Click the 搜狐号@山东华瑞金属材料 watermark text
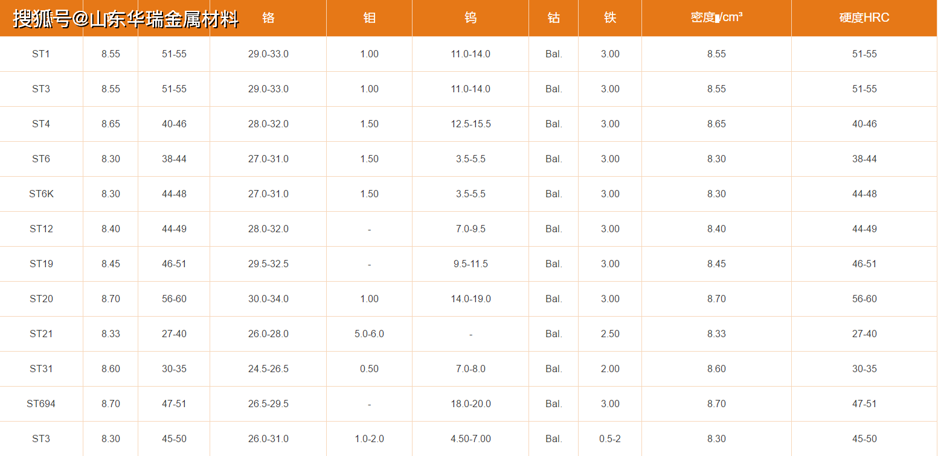Image resolution: width=938 pixels, height=456 pixels. [126, 19]
